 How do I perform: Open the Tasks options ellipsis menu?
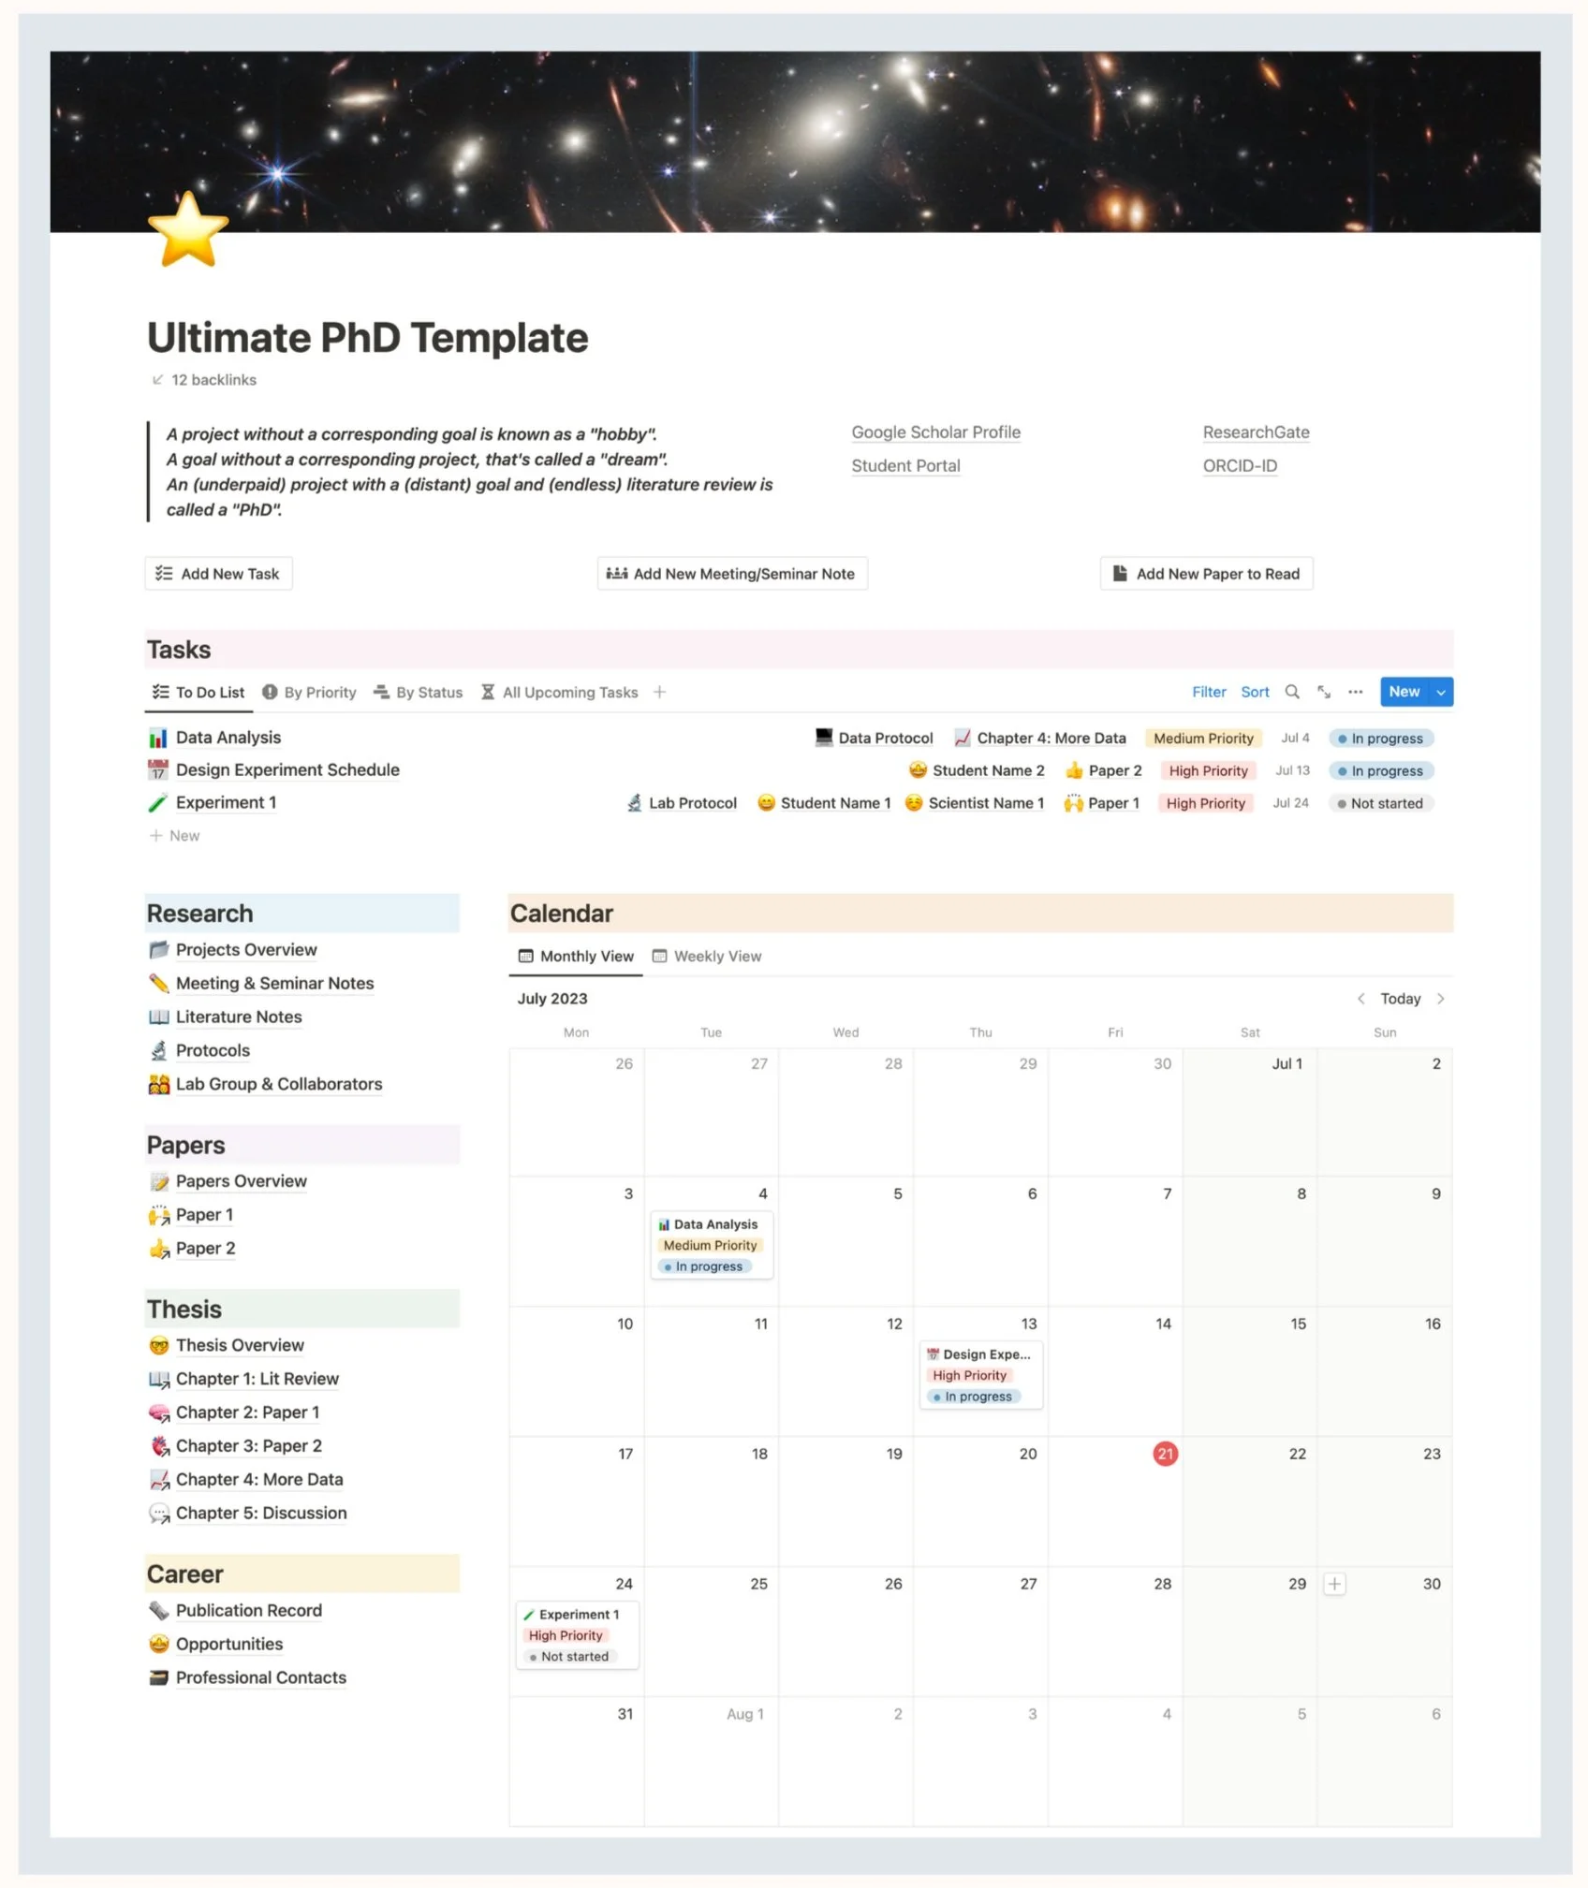pos(1355,692)
